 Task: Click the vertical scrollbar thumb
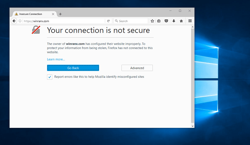point(192,76)
